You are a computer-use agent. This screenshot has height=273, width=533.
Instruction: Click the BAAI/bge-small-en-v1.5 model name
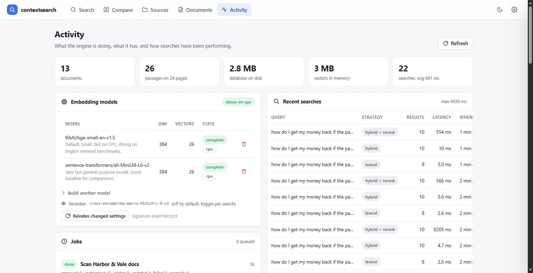click(x=90, y=138)
